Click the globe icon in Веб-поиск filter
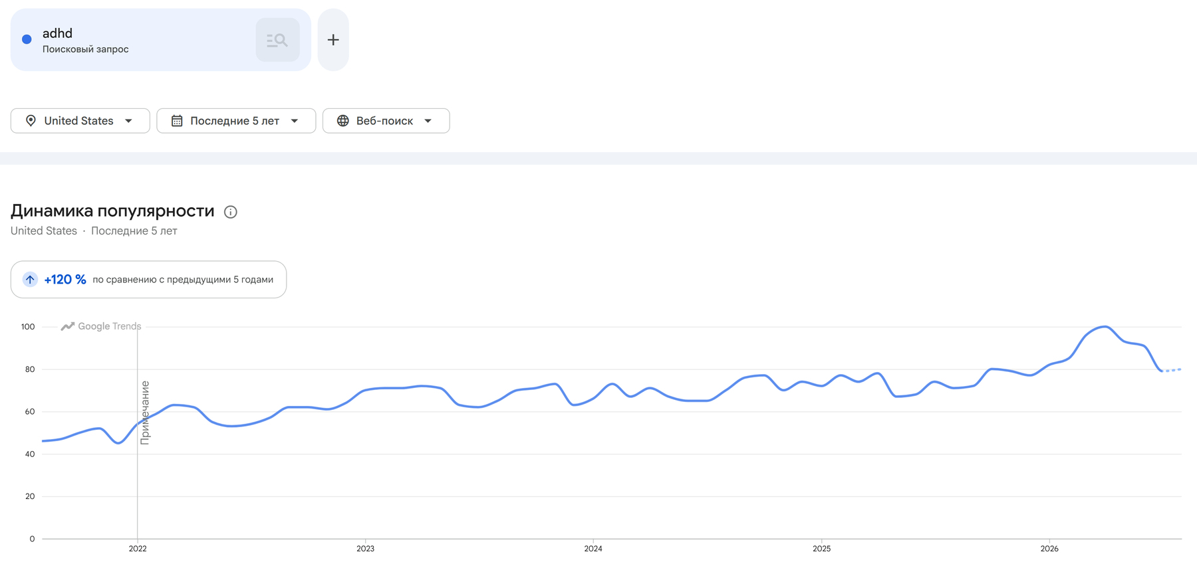Screen dimensions: 1197x566 [x=343, y=121]
